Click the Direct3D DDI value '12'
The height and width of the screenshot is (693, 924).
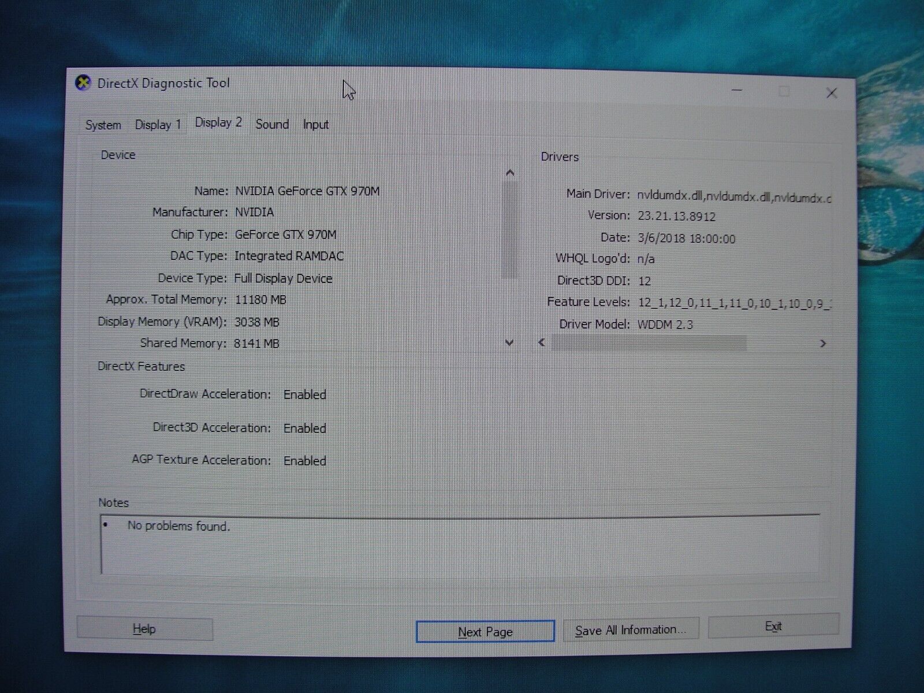click(x=644, y=281)
